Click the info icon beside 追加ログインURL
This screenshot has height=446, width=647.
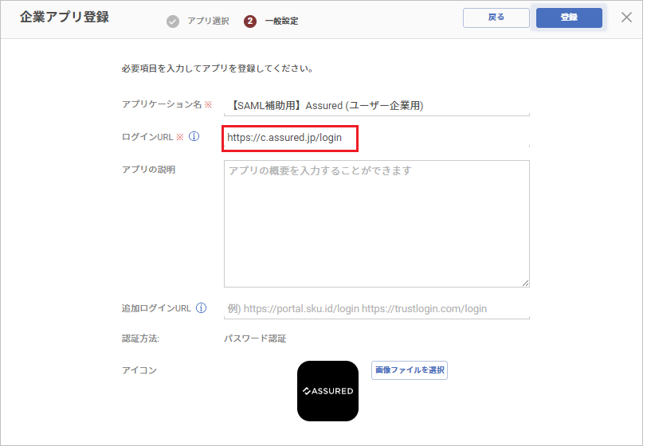click(201, 307)
